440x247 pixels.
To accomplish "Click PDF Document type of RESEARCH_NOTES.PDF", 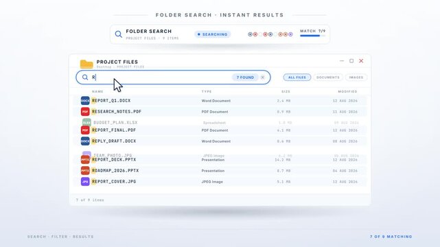I will pos(215,112).
